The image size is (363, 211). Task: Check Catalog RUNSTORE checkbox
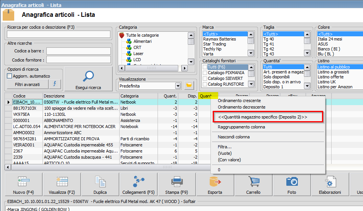205,84
